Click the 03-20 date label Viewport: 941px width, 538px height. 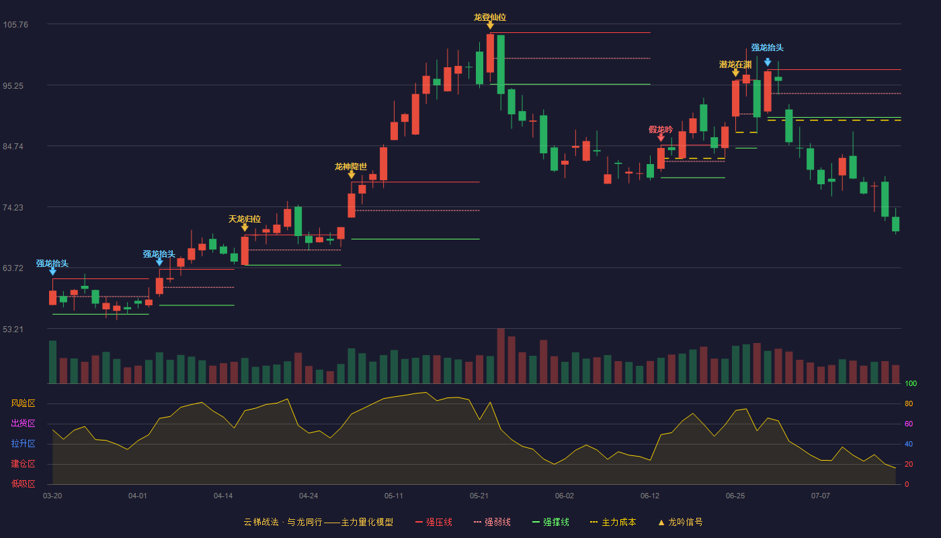52,496
